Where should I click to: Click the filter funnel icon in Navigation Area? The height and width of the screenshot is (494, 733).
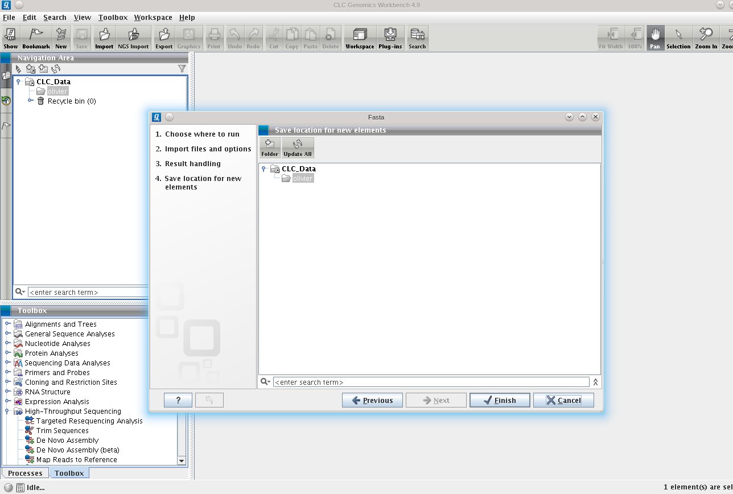pyautogui.click(x=182, y=69)
